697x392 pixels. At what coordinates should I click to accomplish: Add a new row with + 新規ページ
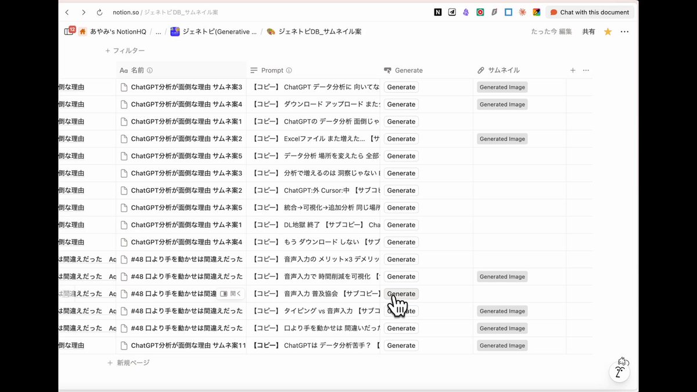(128, 362)
